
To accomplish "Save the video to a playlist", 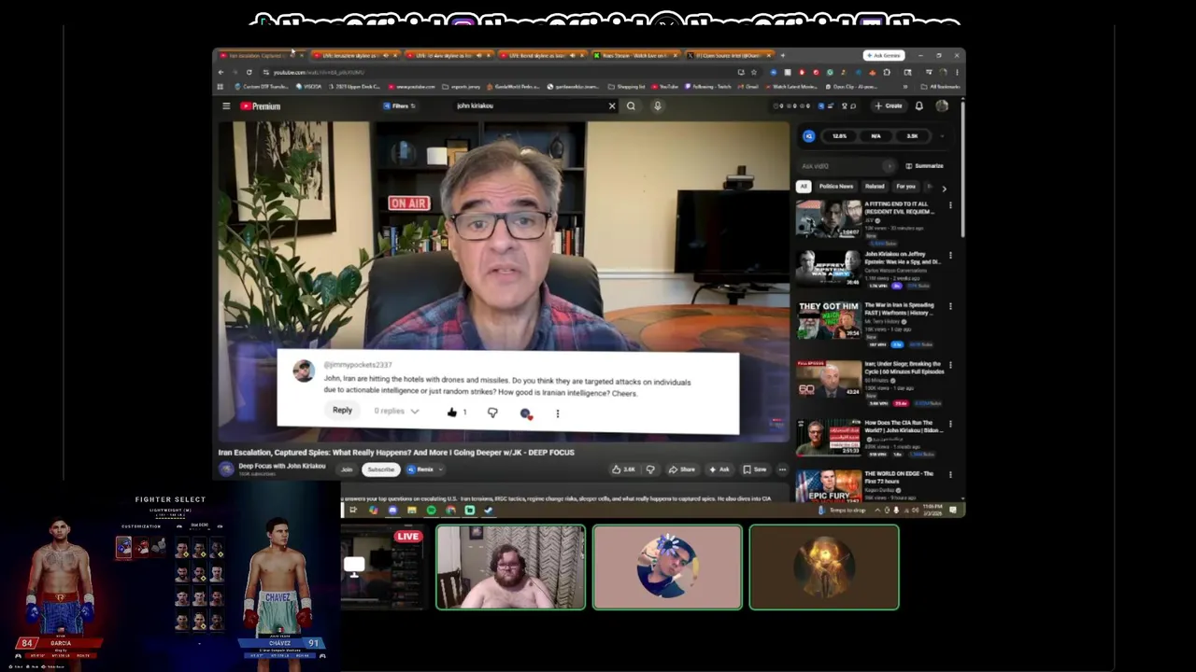I will tap(755, 469).
